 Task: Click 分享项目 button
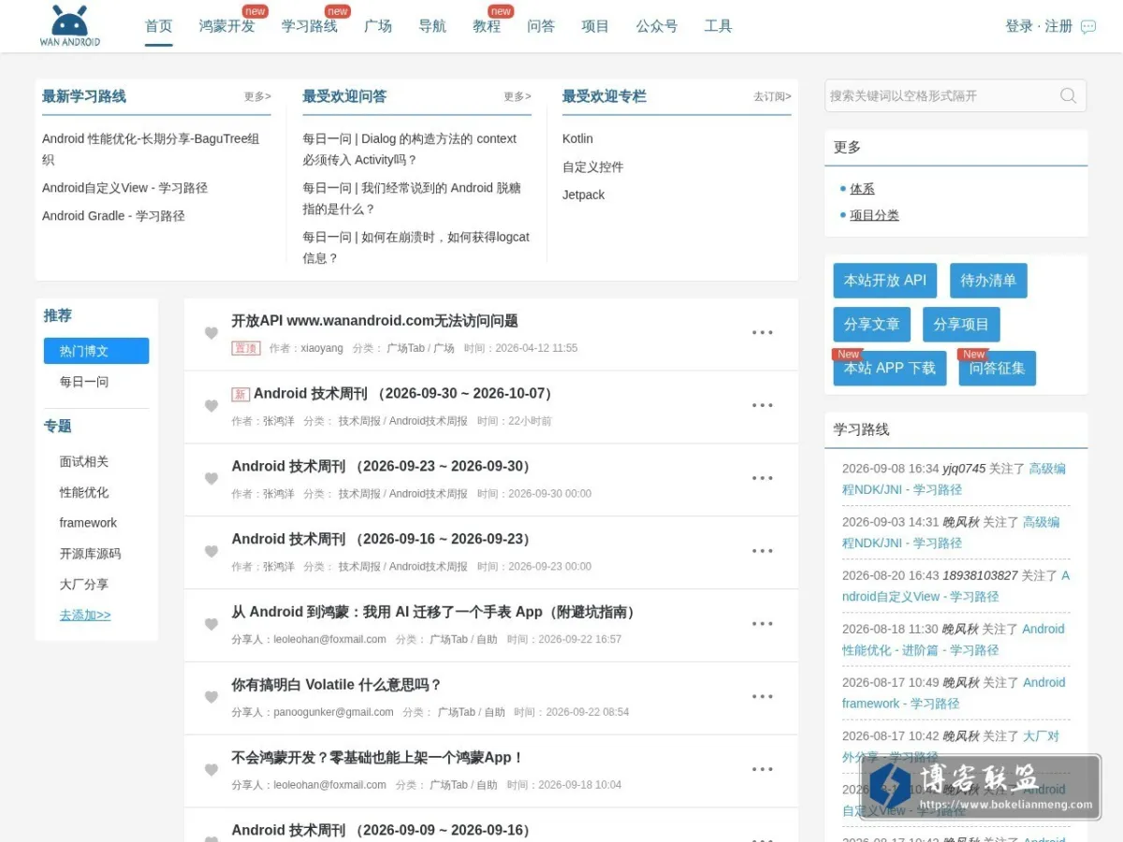(962, 325)
